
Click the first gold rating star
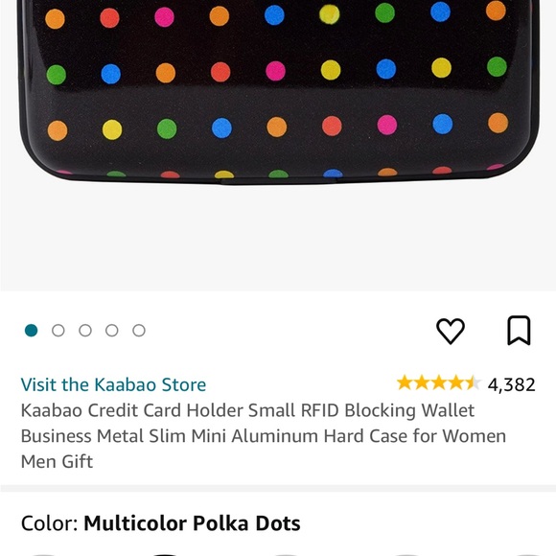point(405,383)
